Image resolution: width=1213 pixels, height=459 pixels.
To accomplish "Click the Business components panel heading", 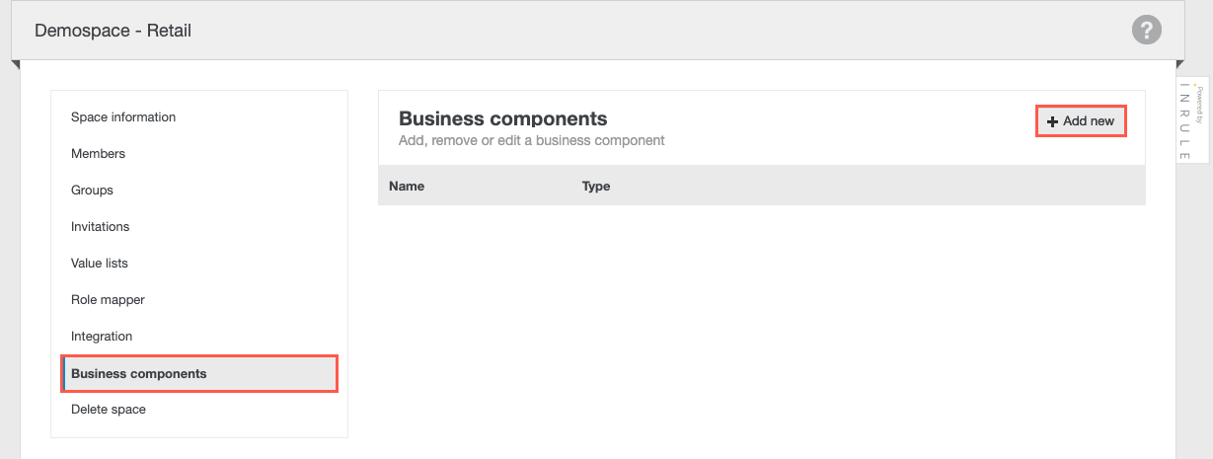I will click(502, 119).
